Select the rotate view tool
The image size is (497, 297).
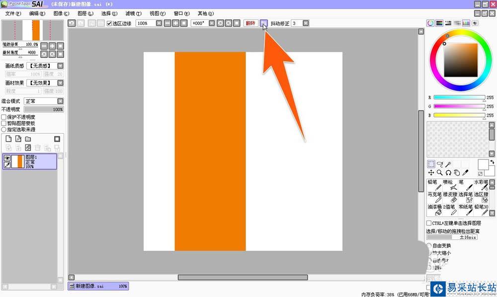tap(448, 172)
